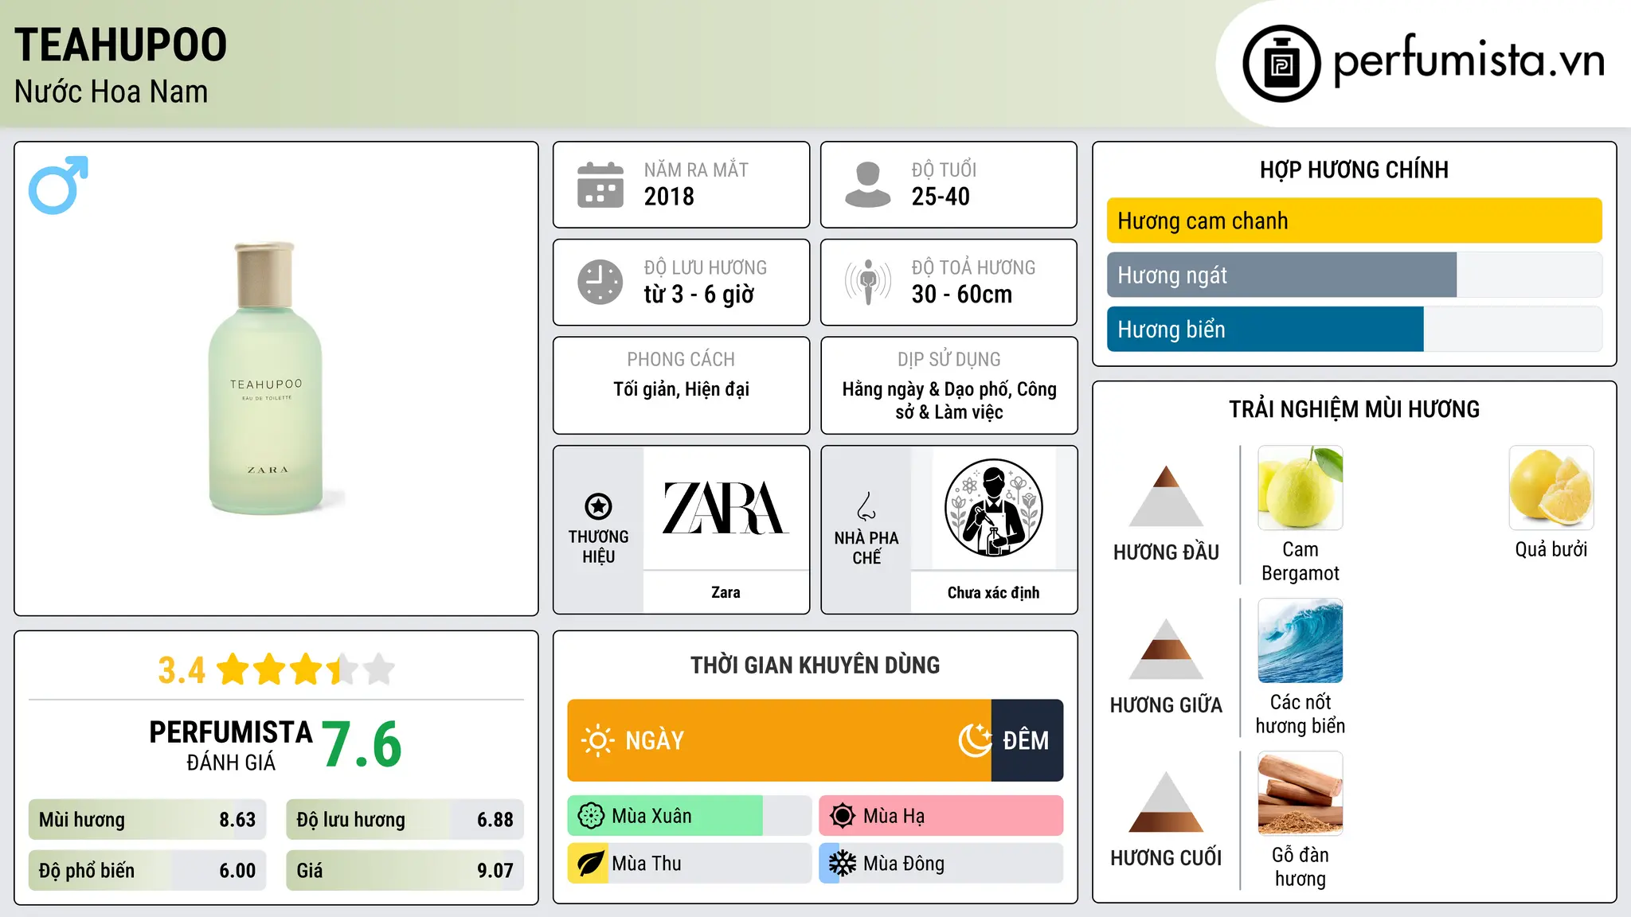Viewport: 1631px width, 917px height.
Task: Open the Cam Bergamot note image
Action: 1300,488
